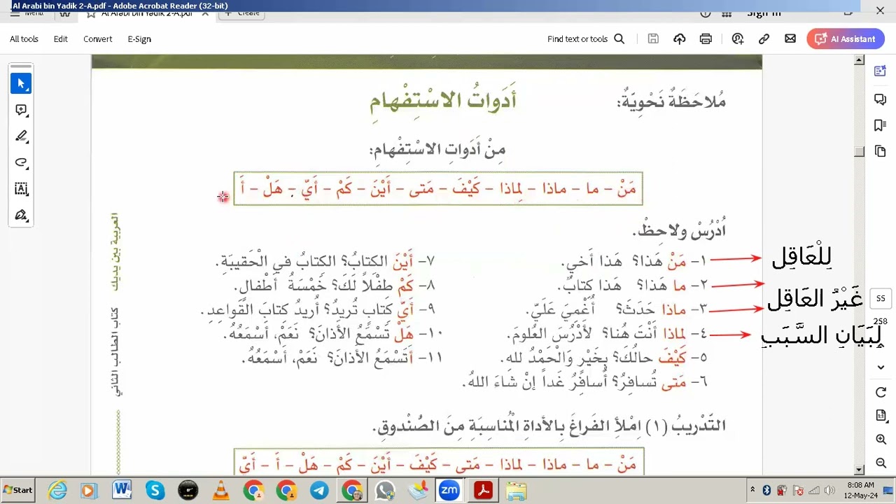Show hidden system tray icons
Image resolution: width=896 pixels, height=504 pixels.
752,490
